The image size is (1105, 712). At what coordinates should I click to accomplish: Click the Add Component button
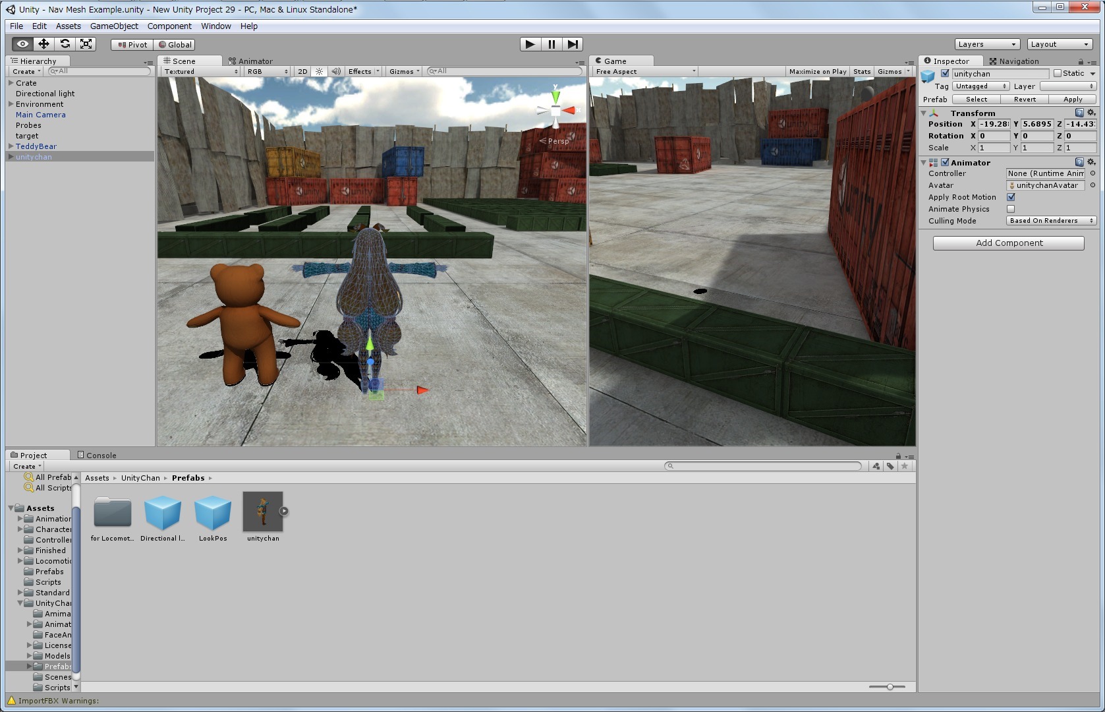click(x=1008, y=243)
